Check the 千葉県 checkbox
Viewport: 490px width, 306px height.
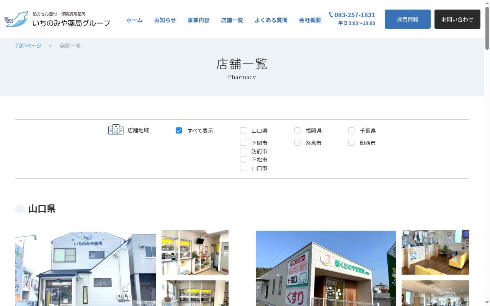[351, 130]
